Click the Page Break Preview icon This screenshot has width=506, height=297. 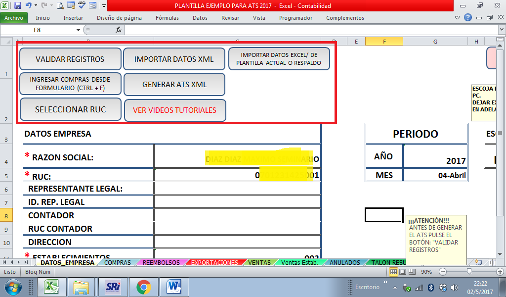[x=413, y=271]
